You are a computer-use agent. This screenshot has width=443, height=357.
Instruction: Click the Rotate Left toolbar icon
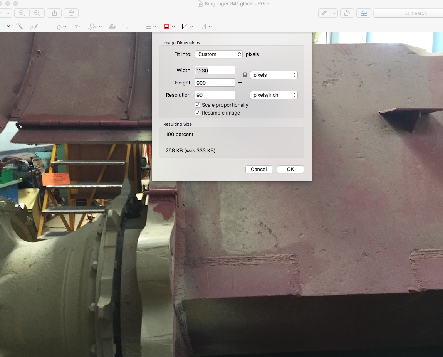347,13
